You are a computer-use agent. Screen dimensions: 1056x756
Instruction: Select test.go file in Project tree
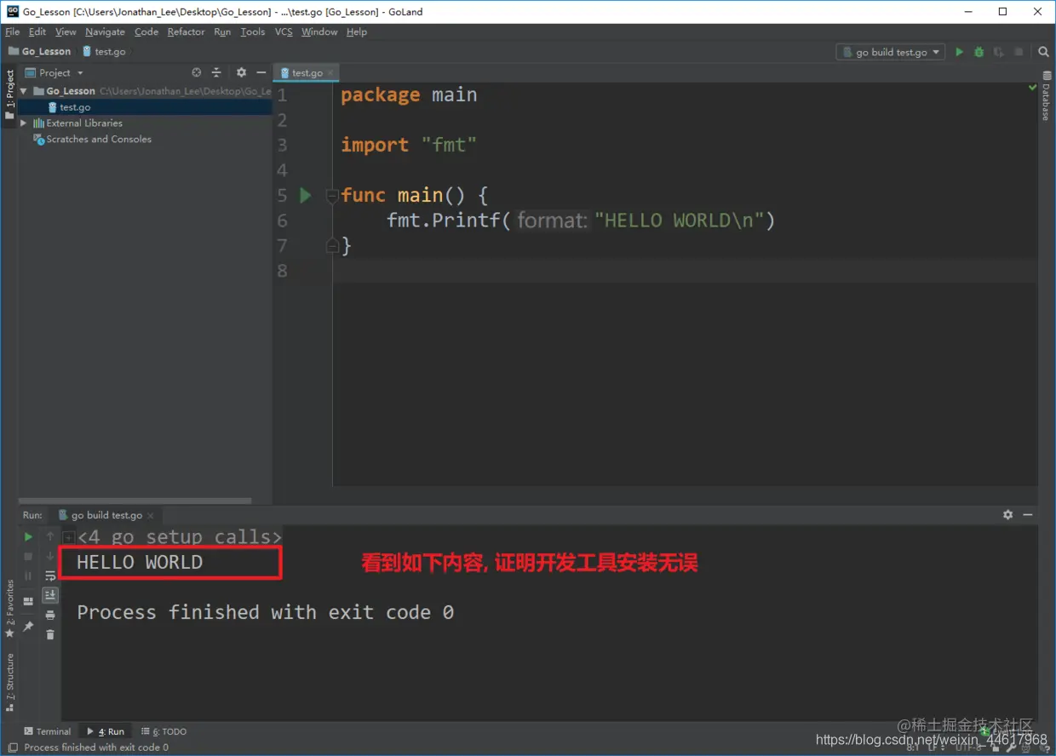pyautogui.click(x=75, y=107)
